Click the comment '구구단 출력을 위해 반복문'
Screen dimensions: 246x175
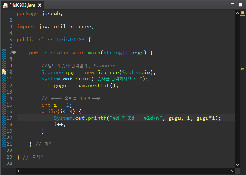click(75, 98)
